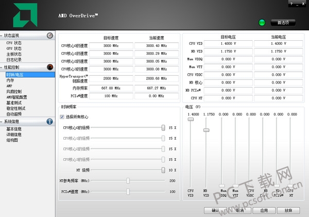Click the 应用 button
Image resolution: width=309 pixels, height=217 pixels.
click(x=264, y=210)
